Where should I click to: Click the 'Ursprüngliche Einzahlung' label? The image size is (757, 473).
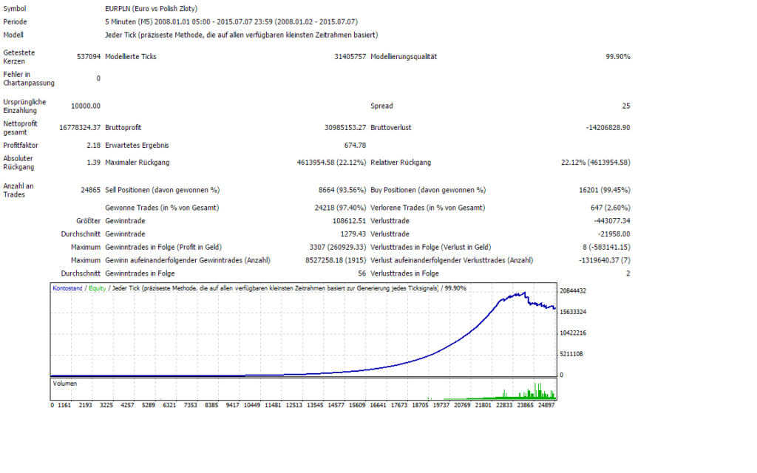coord(24,106)
